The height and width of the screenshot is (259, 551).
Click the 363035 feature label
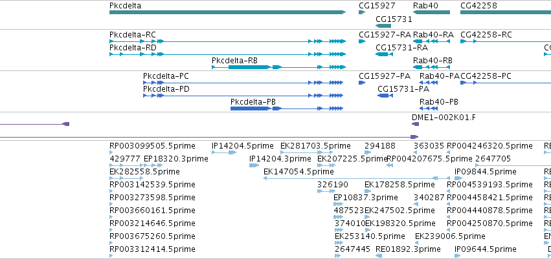[429, 146]
